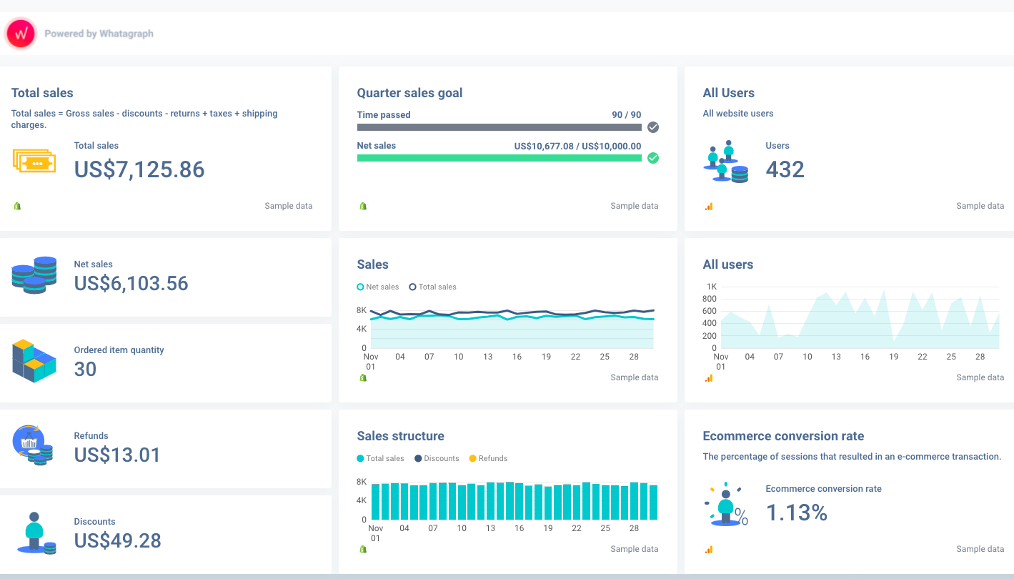Toggle the Net sales legend in Sales chart
The height and width of the screenshot is (579, 1014).
point(377,287)
